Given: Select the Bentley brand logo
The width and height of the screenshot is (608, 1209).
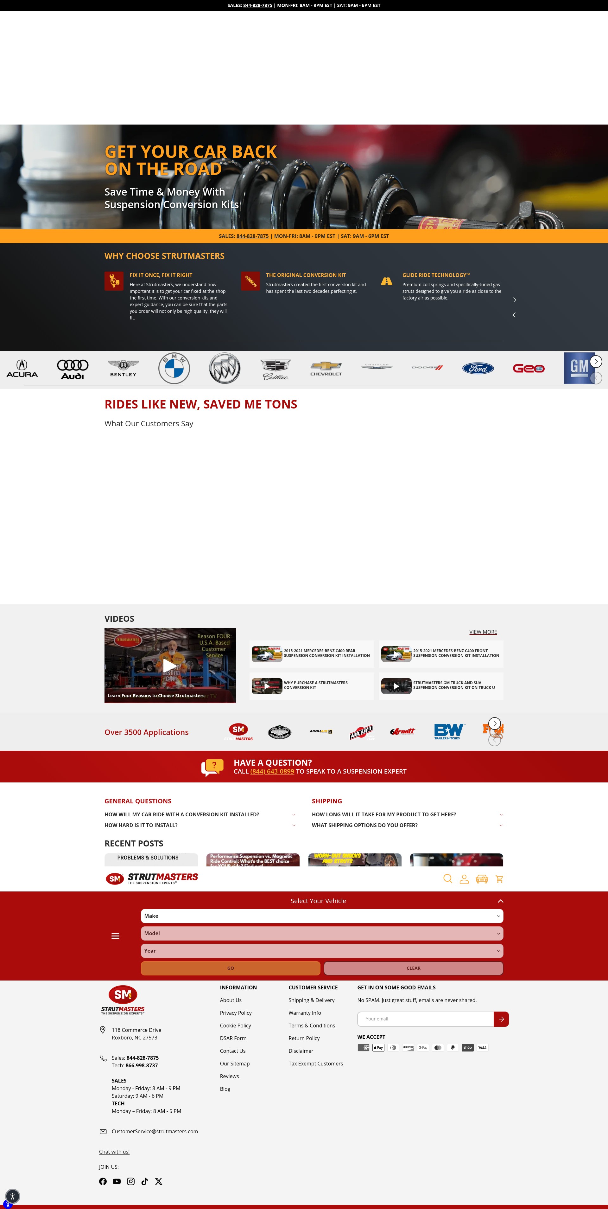Looking at the screenshot, I should click(x=123, y=369).
